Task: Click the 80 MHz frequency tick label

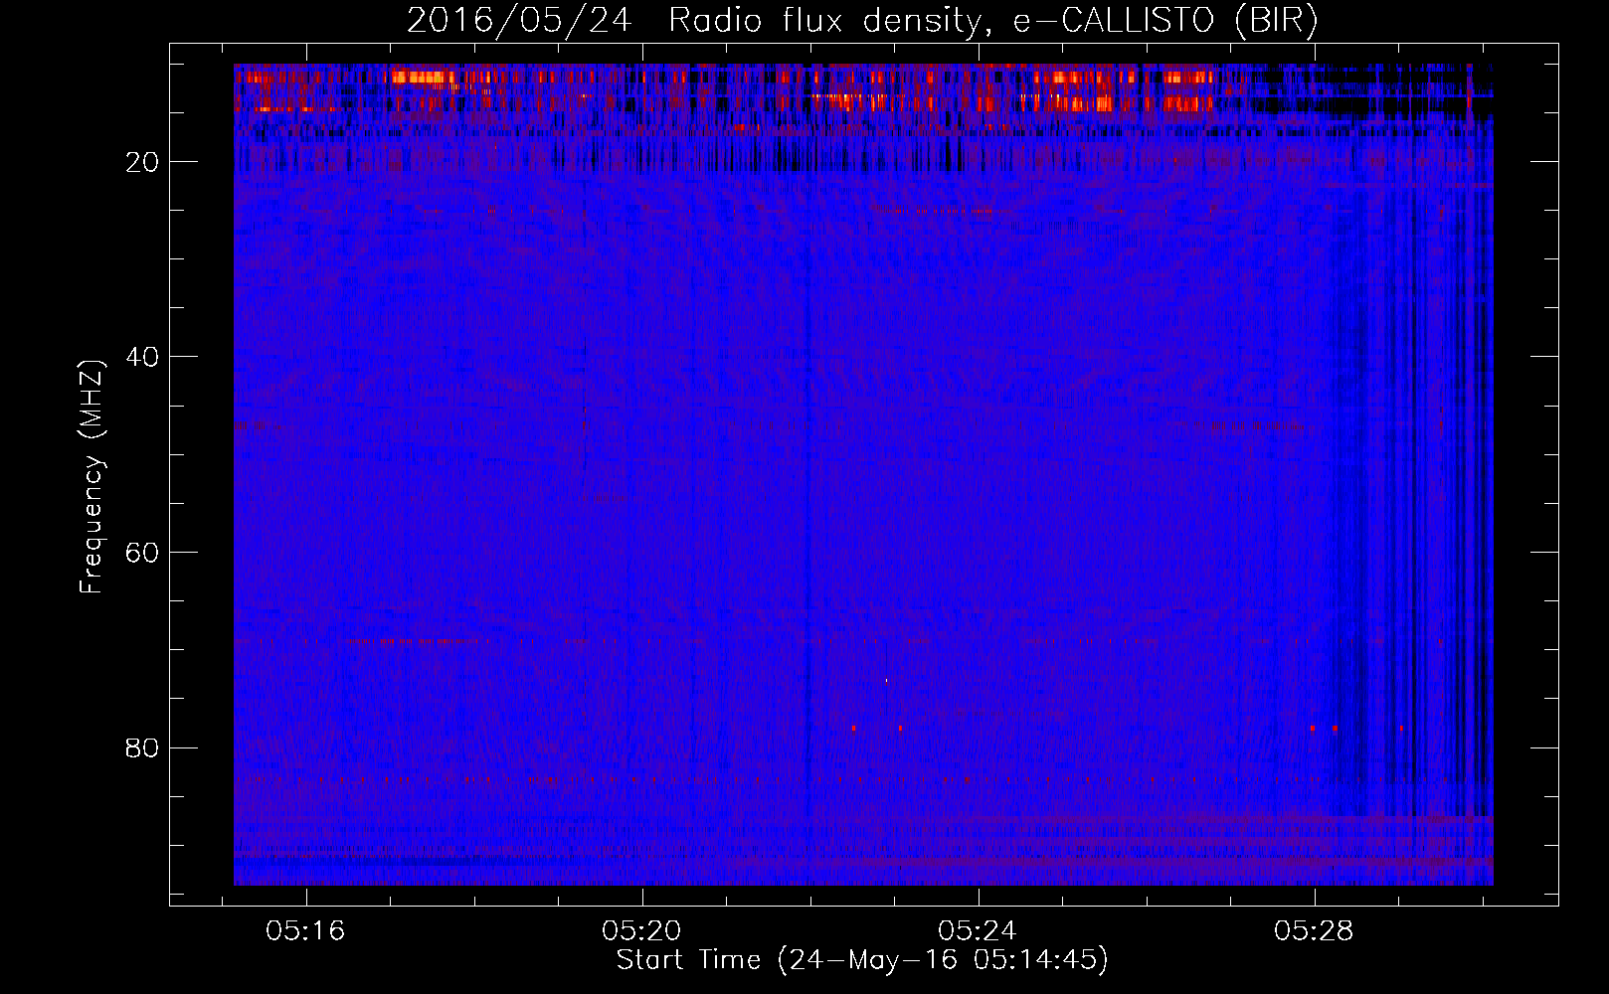Action: (143, 747)
